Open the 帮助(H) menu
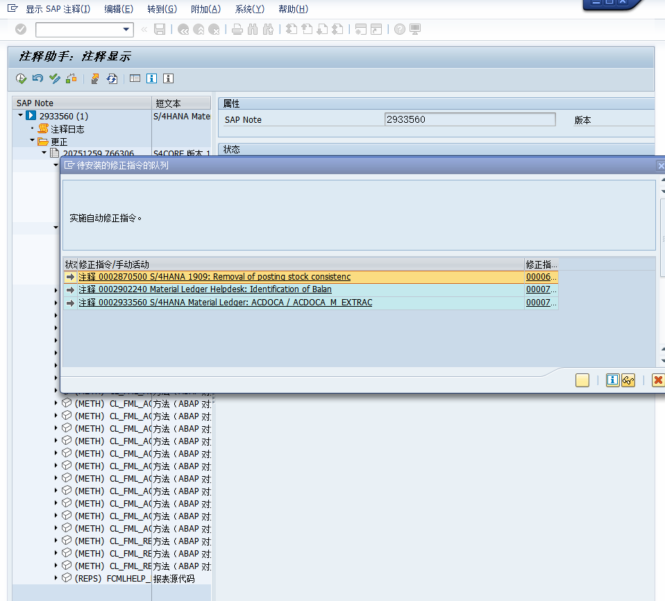The width and height of the screenshot is (665, 601). (293, 9)
